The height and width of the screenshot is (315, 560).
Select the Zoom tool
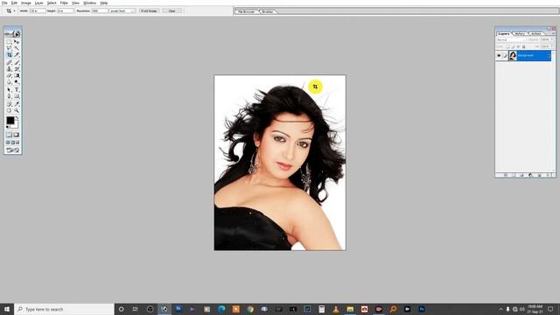(17, 110)
